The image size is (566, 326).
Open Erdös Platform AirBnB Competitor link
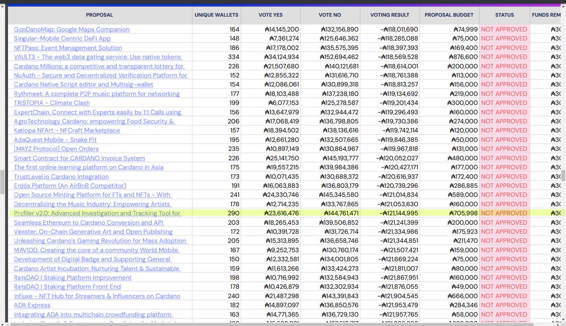(70, 185)
